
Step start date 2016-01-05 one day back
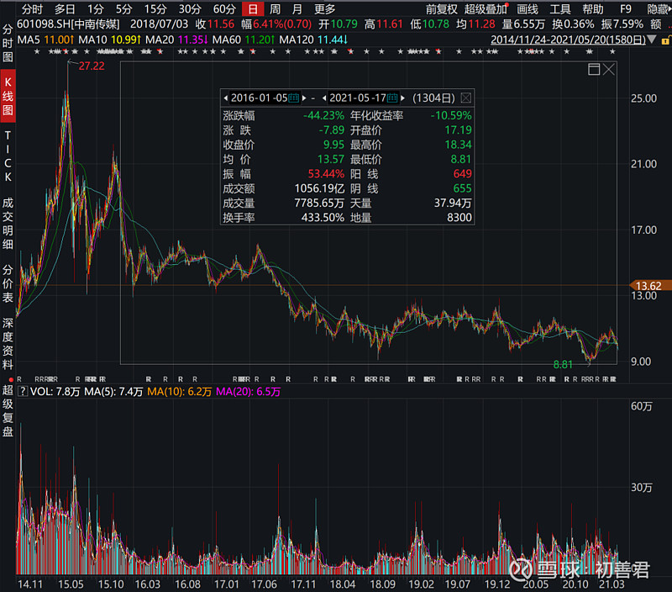pos(225,98)
